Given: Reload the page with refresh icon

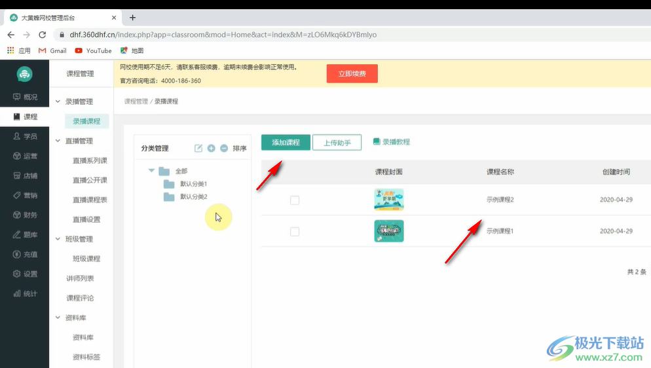Looking at the screenshot, I should (43, 35).
